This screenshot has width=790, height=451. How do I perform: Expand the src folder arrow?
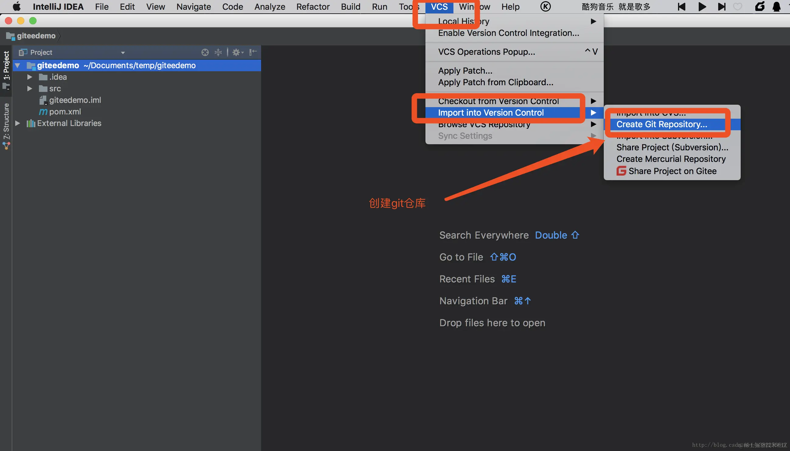(30, 89)
